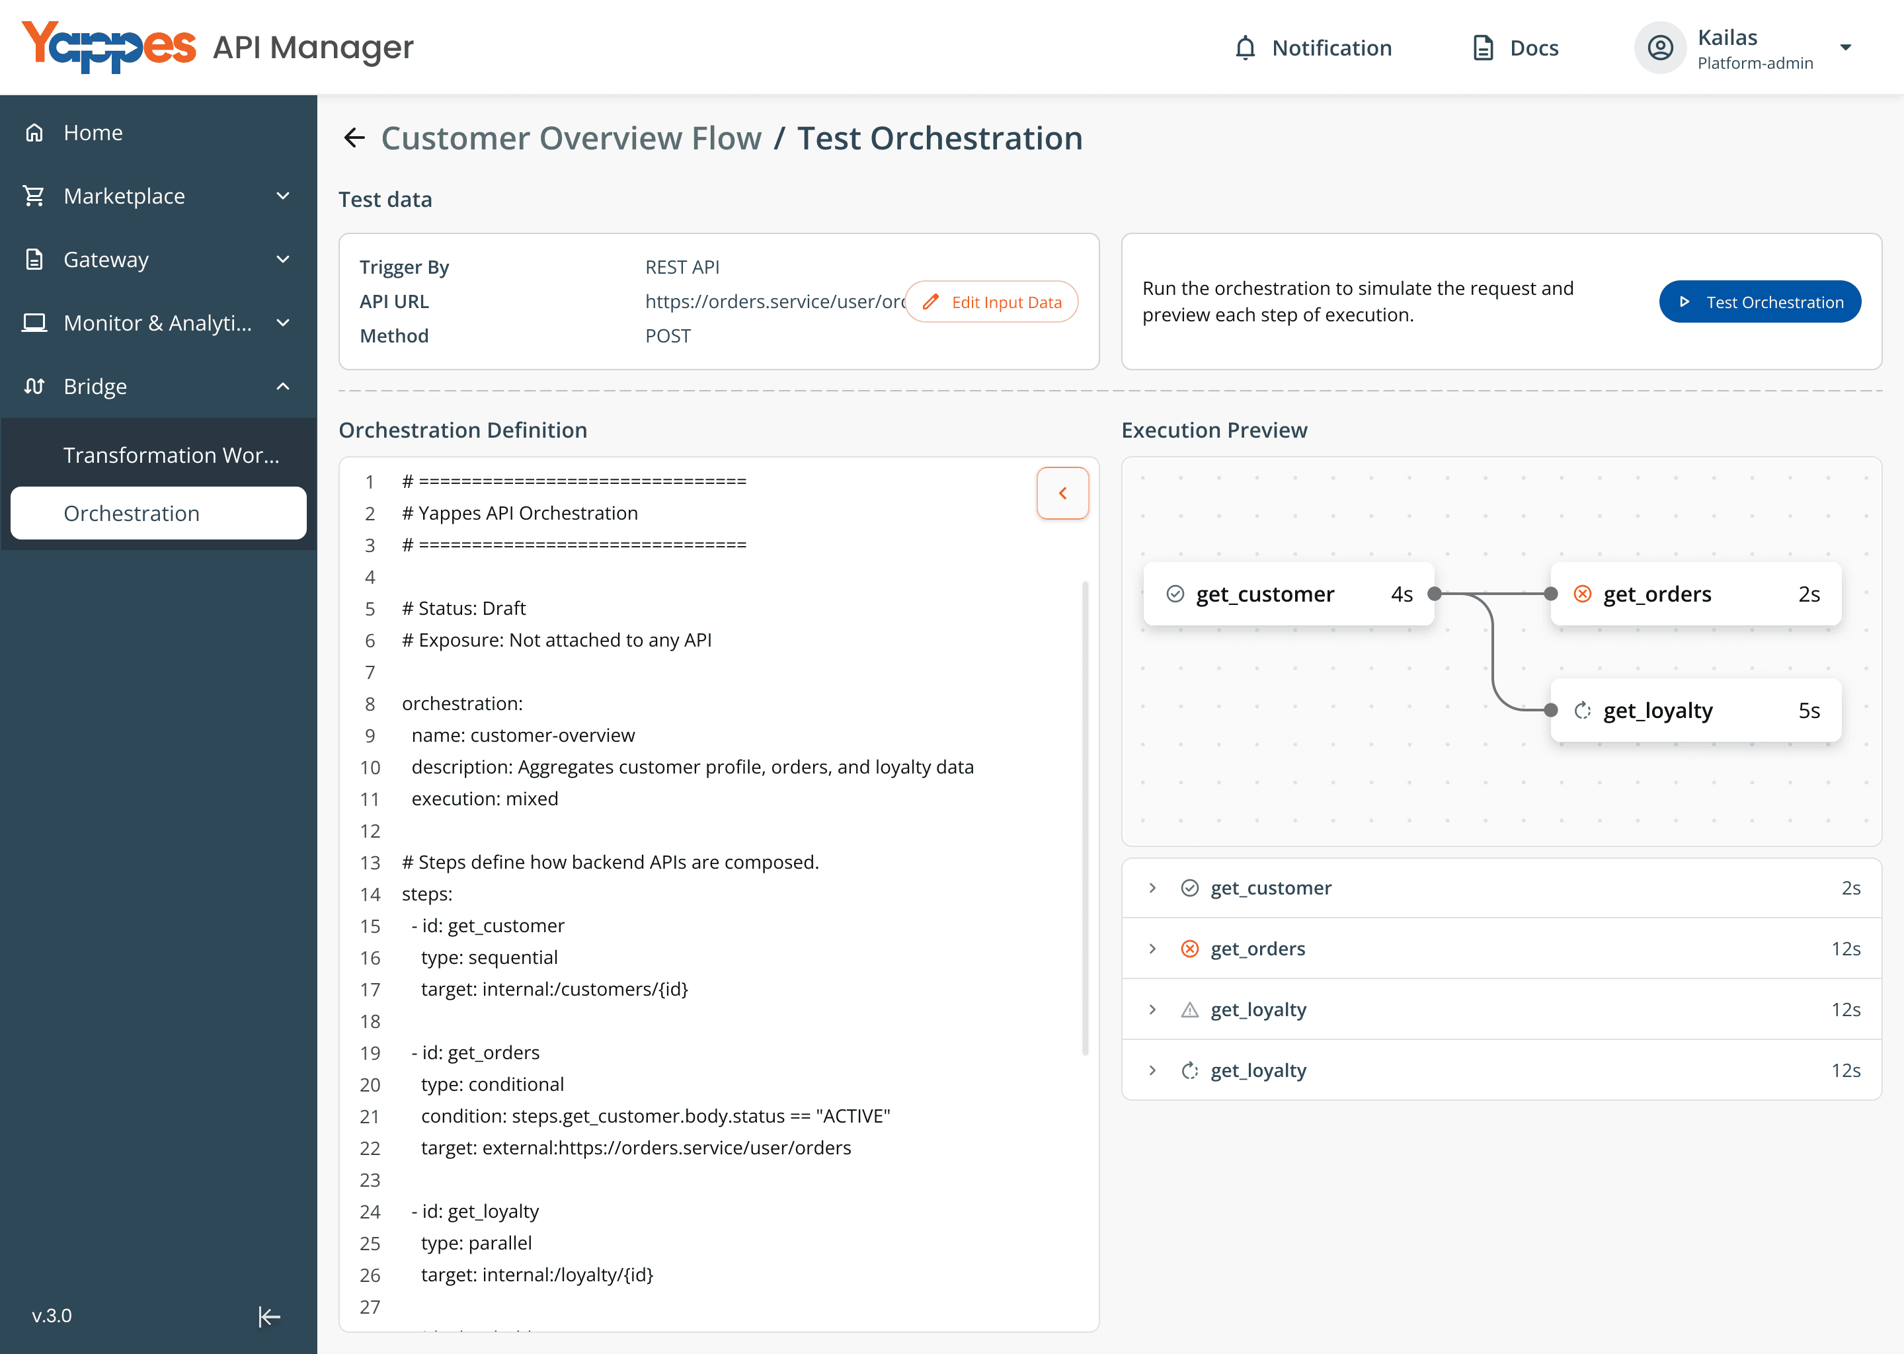Click the version label v.3.0
The height and width of the screenshot is (1354, 1904).
(x=52, y=1316)
